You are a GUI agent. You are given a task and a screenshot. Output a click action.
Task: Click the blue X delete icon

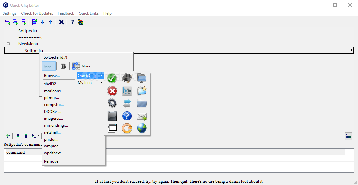61,22
